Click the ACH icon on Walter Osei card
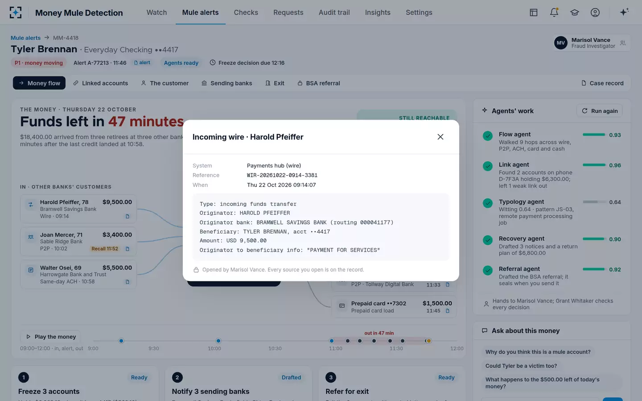Viewport: 642px width, 401px height. pos(31,270)
